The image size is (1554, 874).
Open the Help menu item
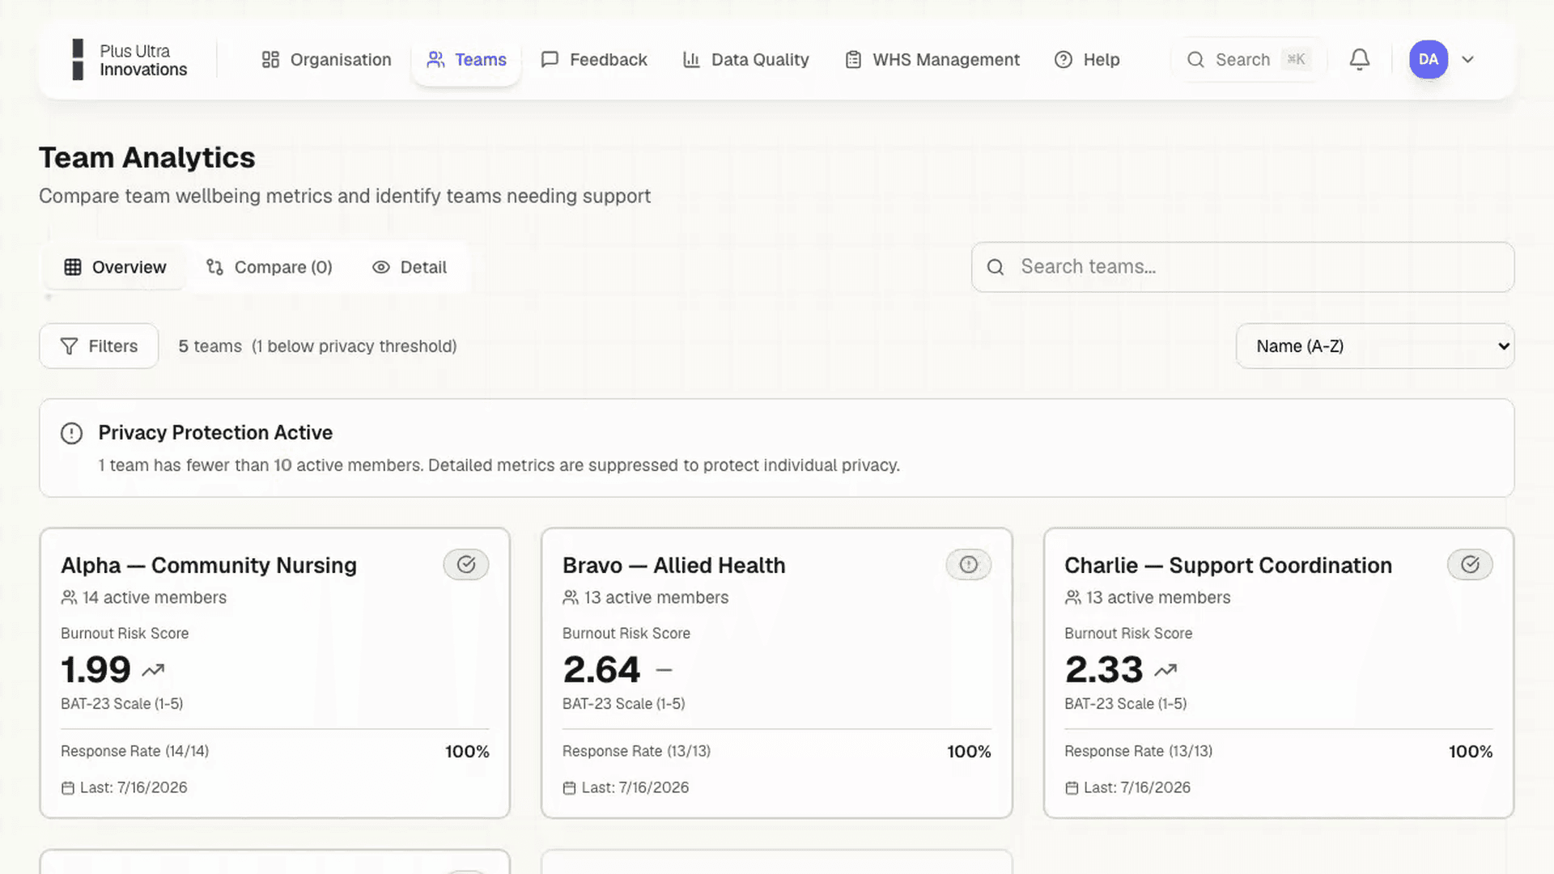1087,60
